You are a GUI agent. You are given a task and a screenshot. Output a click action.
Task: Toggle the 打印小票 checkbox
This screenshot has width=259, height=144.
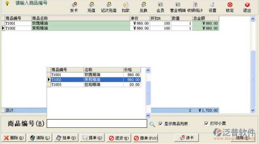(206, 123)
